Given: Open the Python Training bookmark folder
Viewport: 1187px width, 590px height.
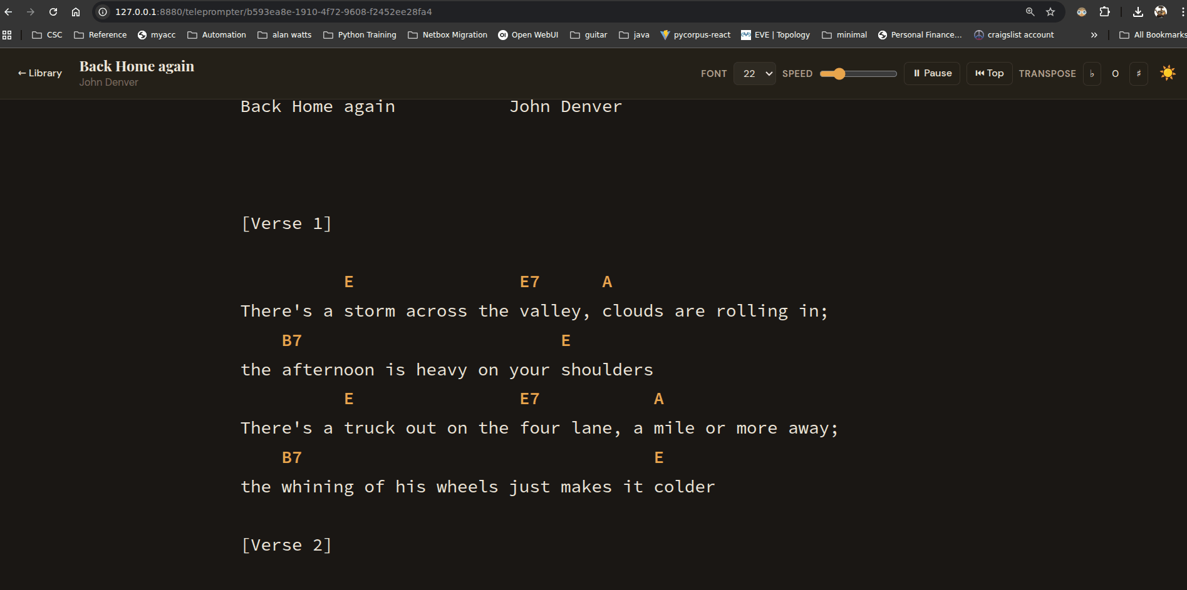Looking at the screenshot, I should point(360,35).
